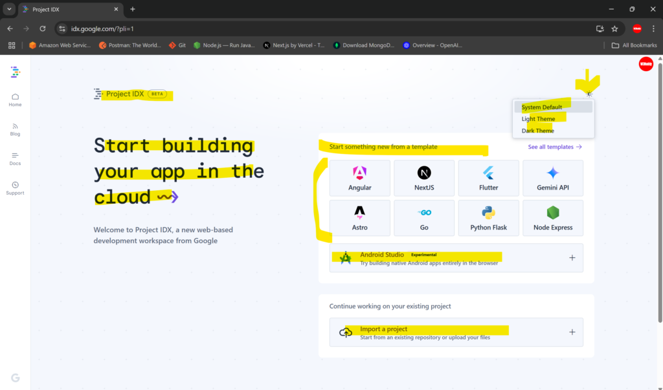View site information icon in address bar
The height and width of the screenshot is (390, 663).
pos(62,28)
